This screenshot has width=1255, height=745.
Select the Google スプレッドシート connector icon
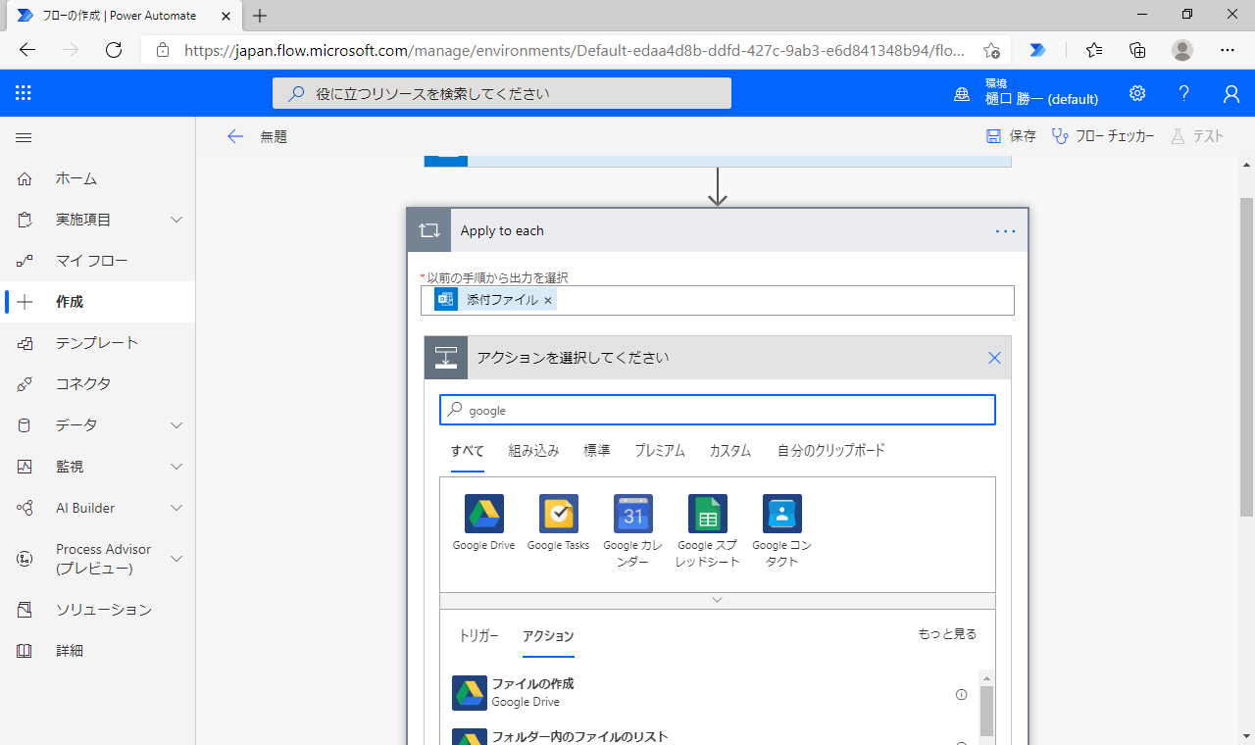(708, 514)
